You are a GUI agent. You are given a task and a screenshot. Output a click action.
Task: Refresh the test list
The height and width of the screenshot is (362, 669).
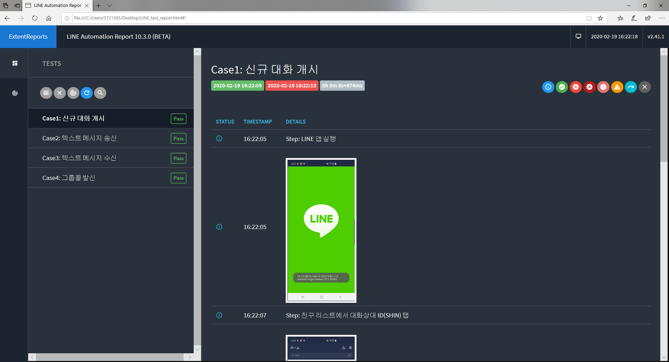pos(86,93)
